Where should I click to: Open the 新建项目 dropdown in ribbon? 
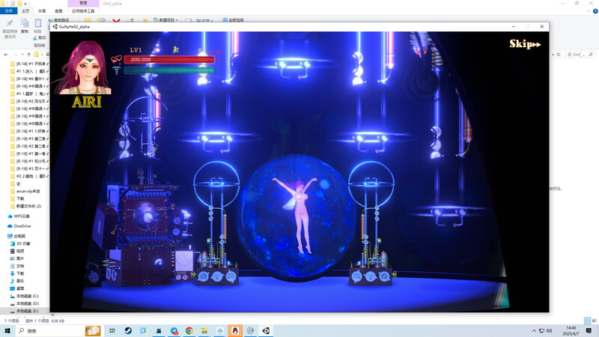165,19
